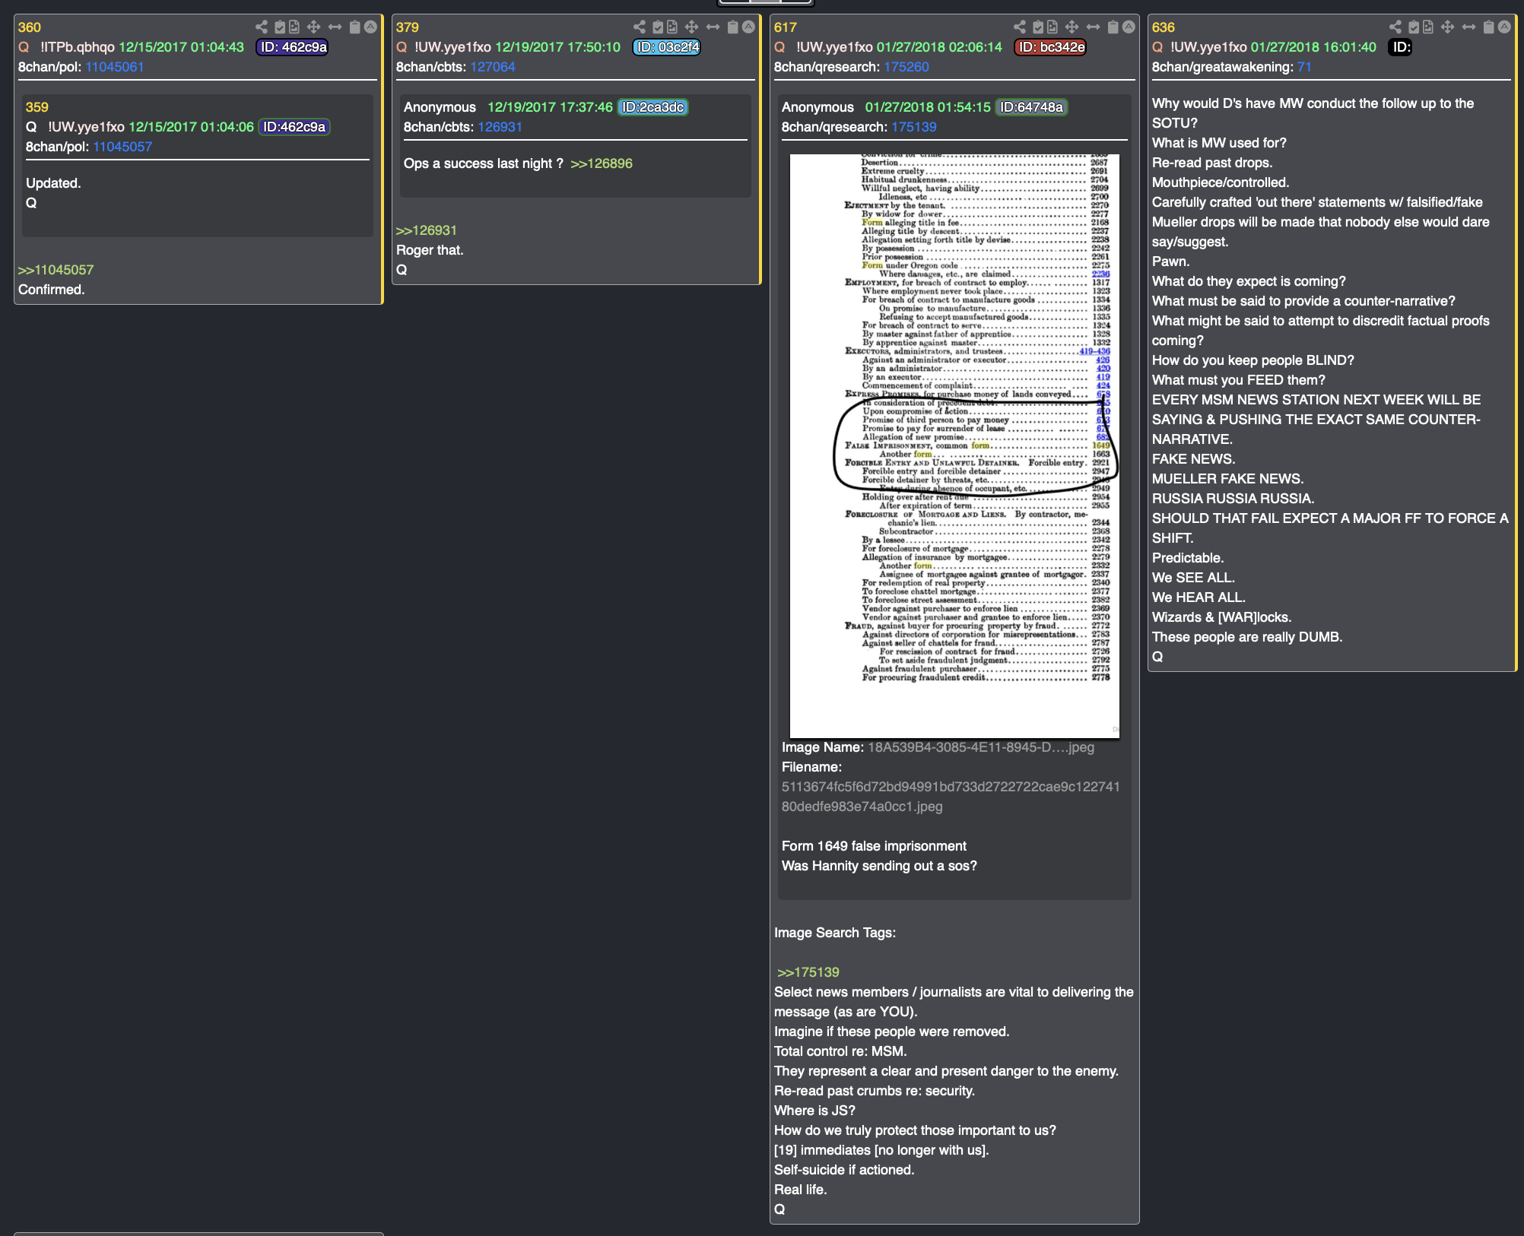Click the plain clipboard icon on post 636
This screenshot has width=1524, height=1236.
coord(1488,27)
